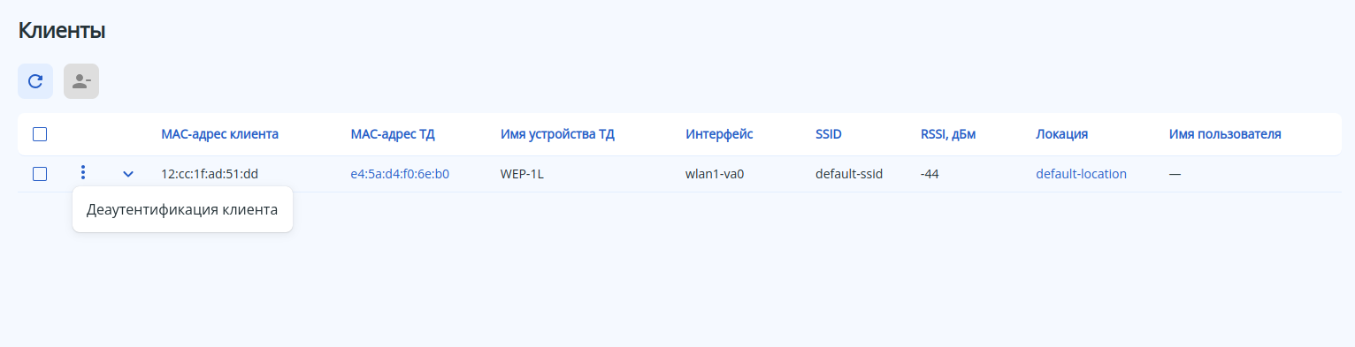
Task: Click the Имя пользователя column header
Action: 1225,134
